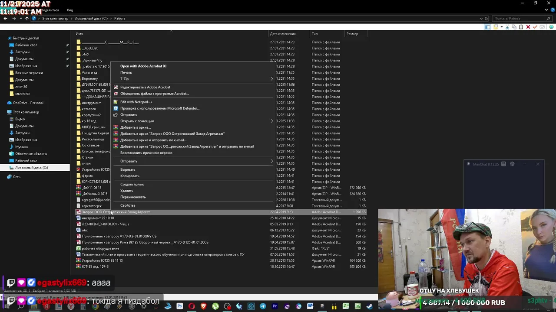
Task: Select 'Создать ярлык' in context menu
Action: 132,184
